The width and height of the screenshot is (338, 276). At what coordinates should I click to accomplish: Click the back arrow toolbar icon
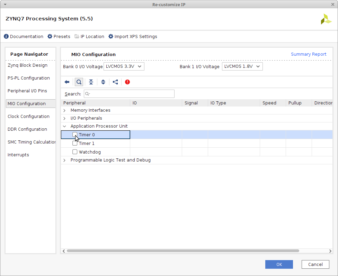tap(67, 82)
